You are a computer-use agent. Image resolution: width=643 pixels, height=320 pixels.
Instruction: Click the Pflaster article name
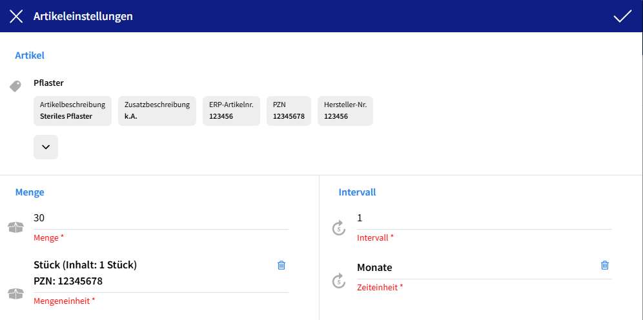48,83
